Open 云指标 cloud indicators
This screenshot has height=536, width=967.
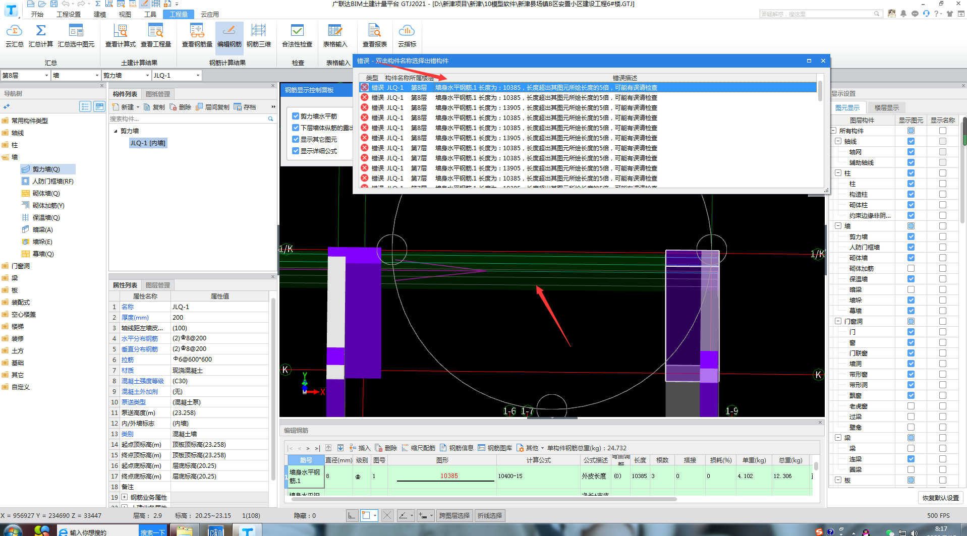tap(407, 35)
